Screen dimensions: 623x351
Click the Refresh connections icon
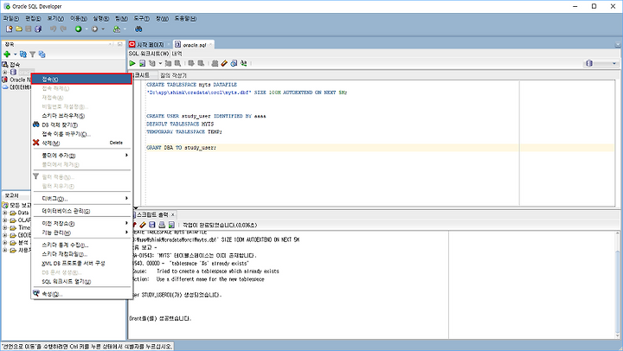(x=23, y=54)
